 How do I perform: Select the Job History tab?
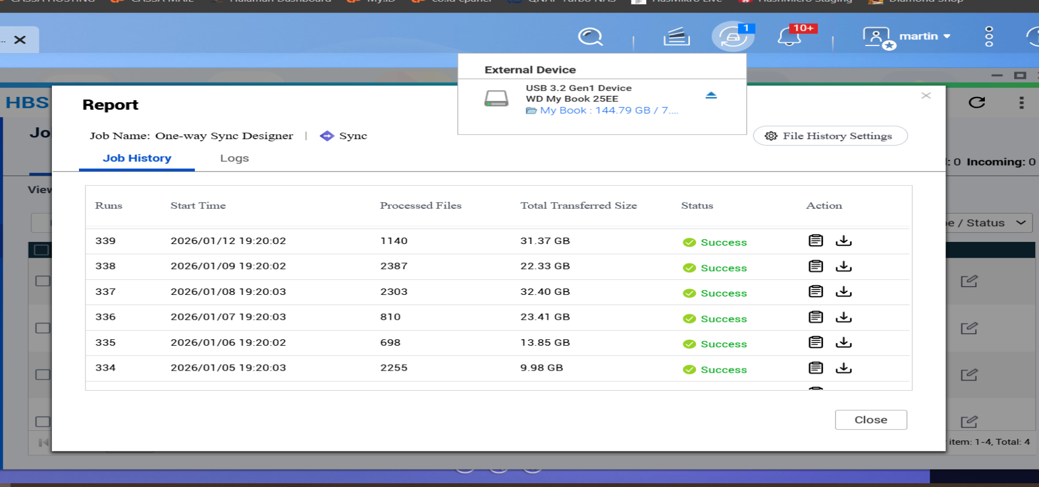137,159
